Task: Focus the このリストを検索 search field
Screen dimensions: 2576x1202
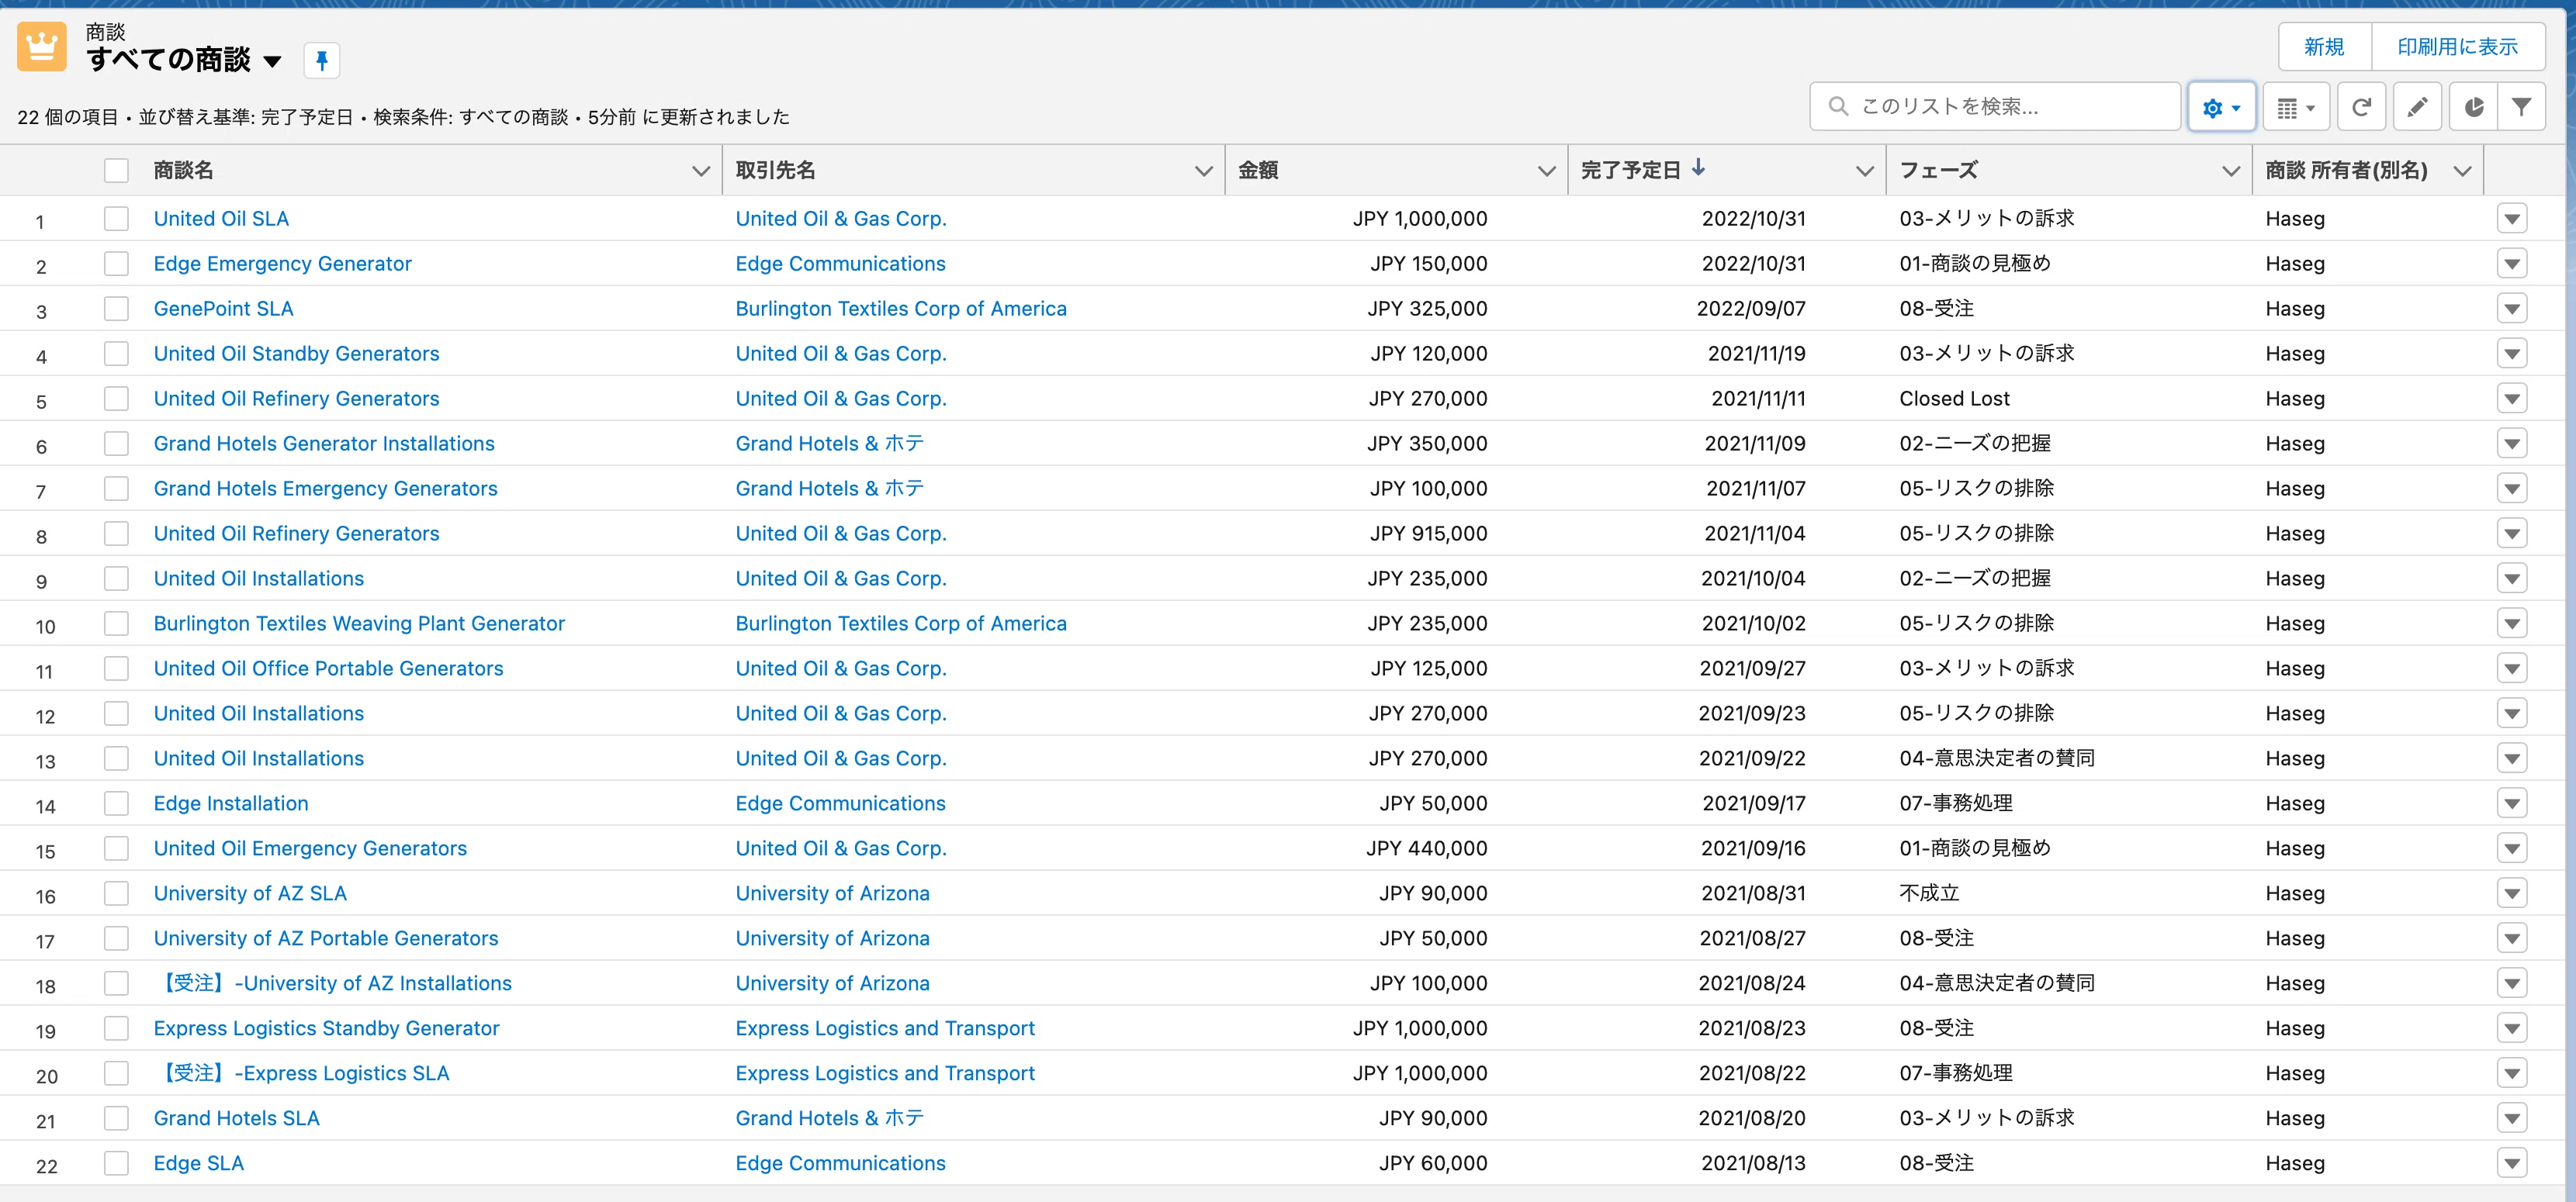Action: [x=1994, y=107]
